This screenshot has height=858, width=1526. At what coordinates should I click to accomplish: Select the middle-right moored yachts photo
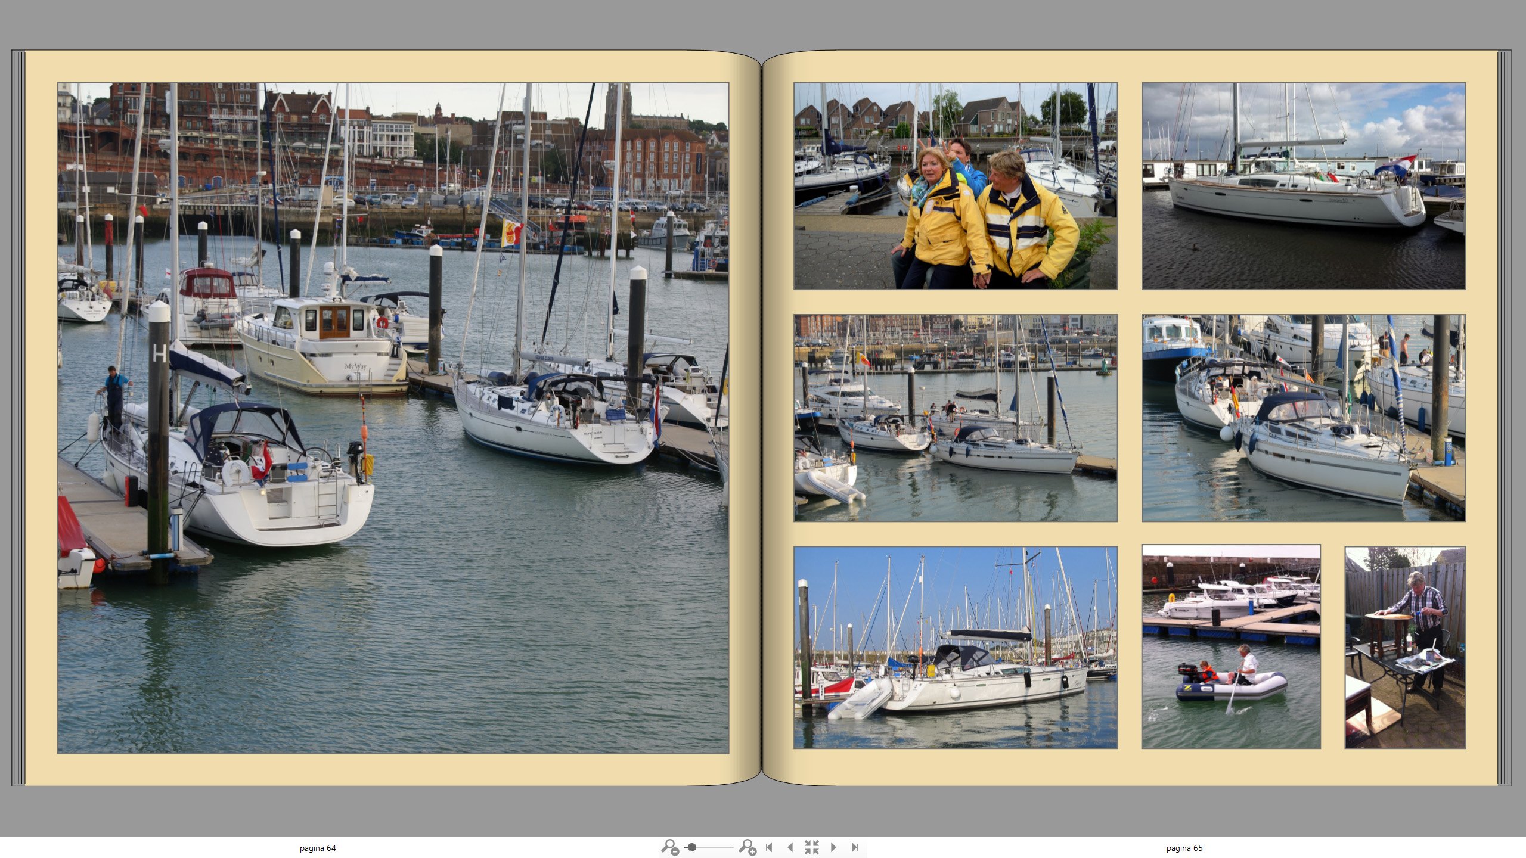(x=1303, y=418)
